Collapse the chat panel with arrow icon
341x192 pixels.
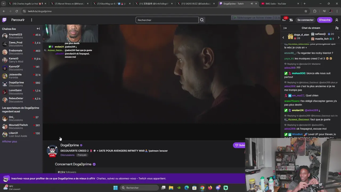tap(285, 28)
